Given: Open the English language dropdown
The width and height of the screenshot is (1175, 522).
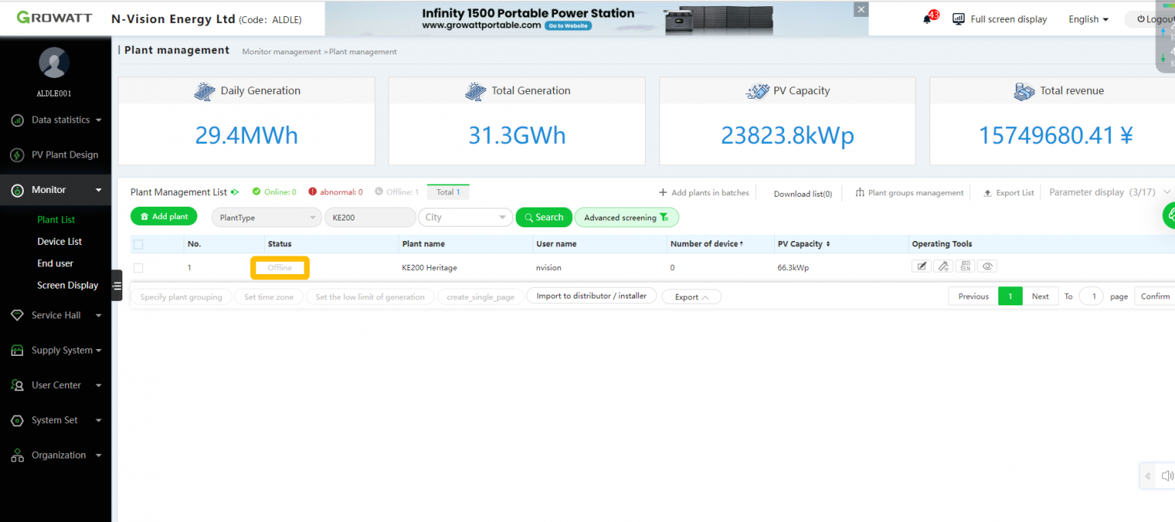Looking at the screenshot, I should [x=1088, y=19].
